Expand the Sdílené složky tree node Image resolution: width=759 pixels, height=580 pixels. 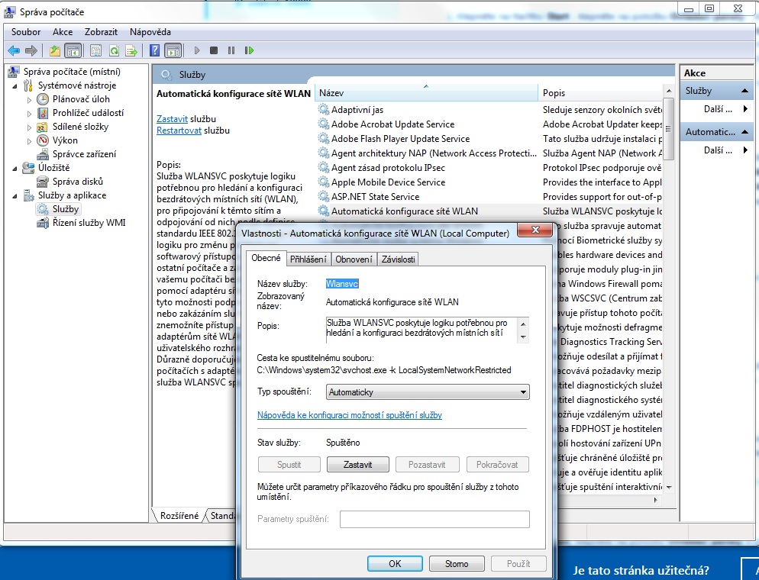coord(30,127)
